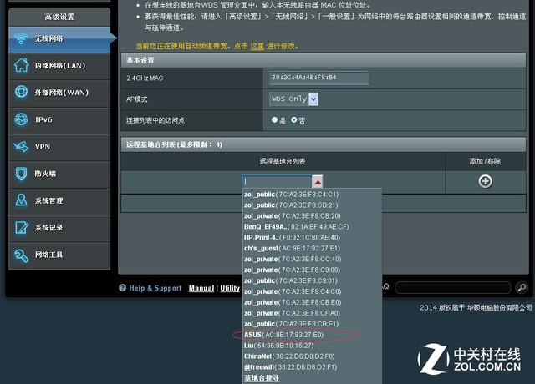Select zol_private (7C:A2:3E:F8:C9:00) entry
Image resolution: width=535 pixels, height=384 pixels.
coord(292,270)
